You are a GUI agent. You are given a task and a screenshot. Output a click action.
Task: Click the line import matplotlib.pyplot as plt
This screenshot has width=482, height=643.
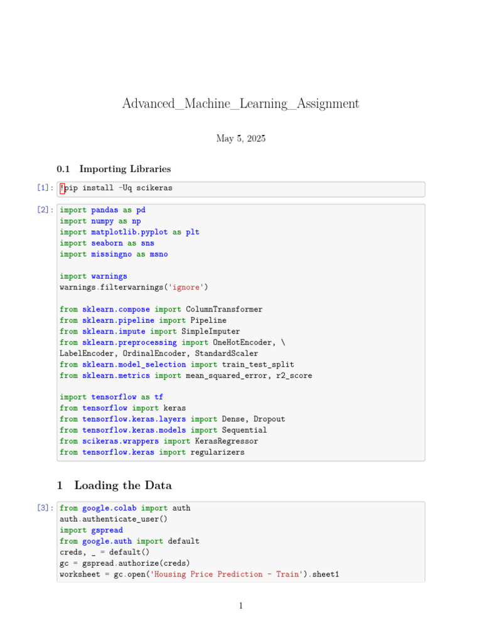(x=129, y=232)
